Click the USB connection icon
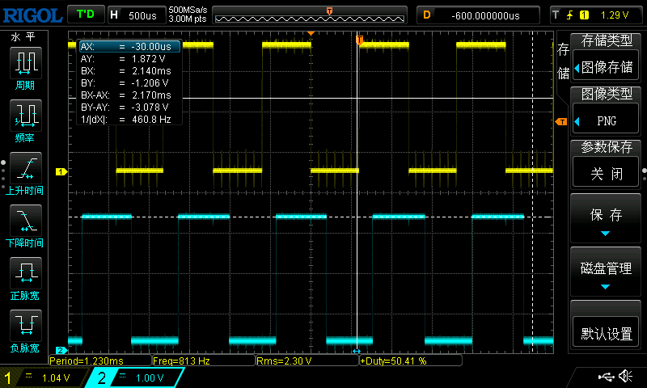 click(x=606, y=376)
